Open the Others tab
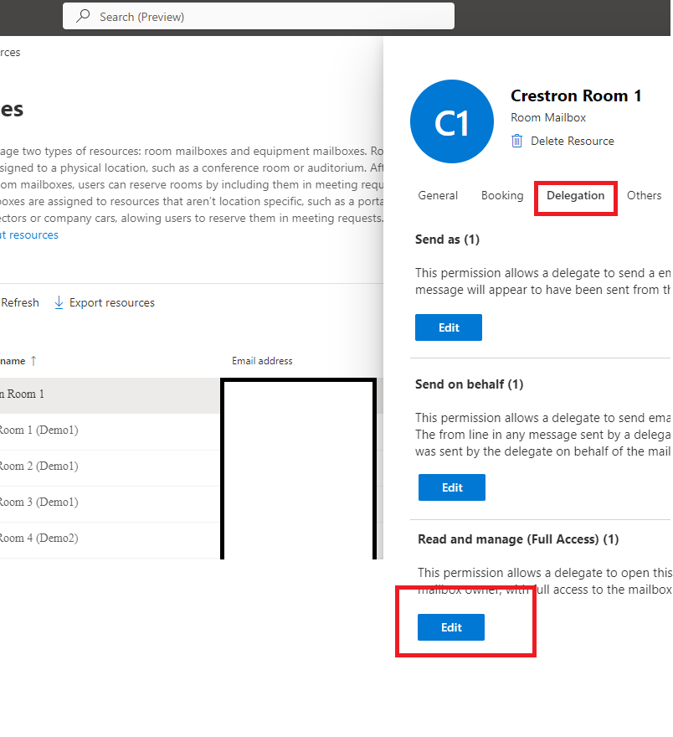The image size is (673, 737). [644, 195]
